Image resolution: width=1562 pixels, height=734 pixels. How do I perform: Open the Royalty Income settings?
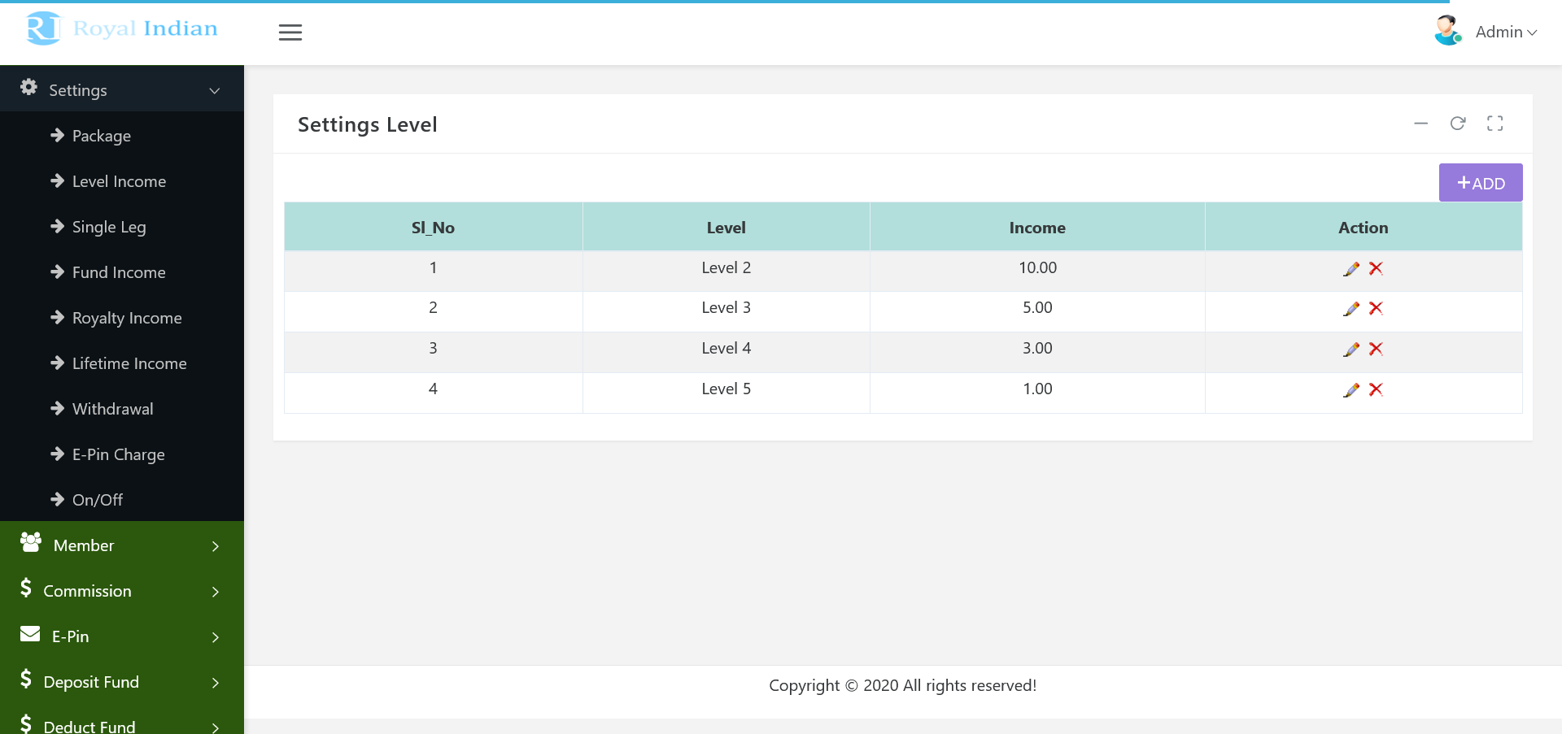127,318
